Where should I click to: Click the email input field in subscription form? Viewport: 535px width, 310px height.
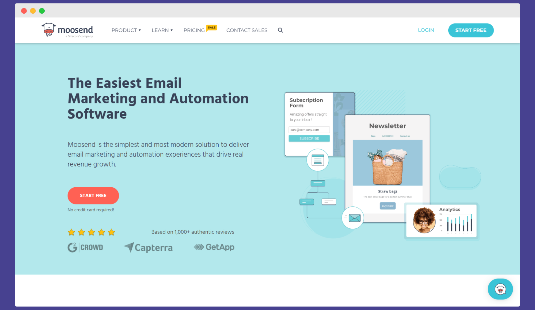309,130
